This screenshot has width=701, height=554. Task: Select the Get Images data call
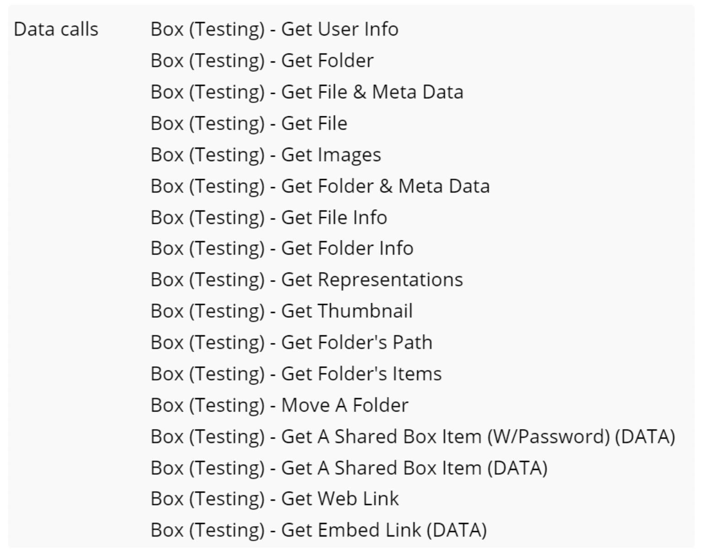click(266, 155)
